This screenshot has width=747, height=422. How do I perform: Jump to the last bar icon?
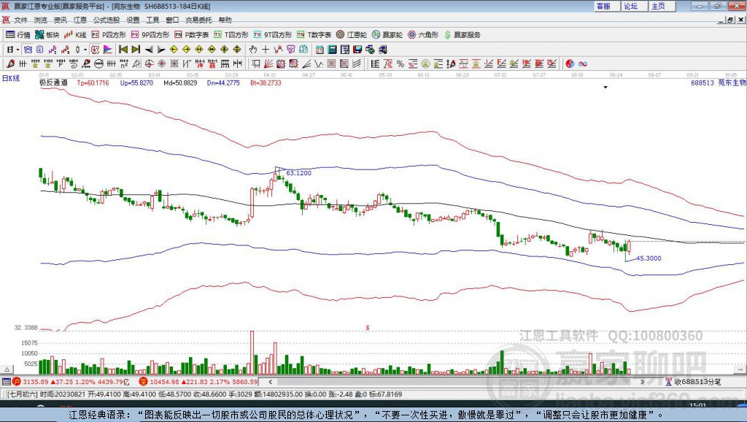[x=136, y=50]
